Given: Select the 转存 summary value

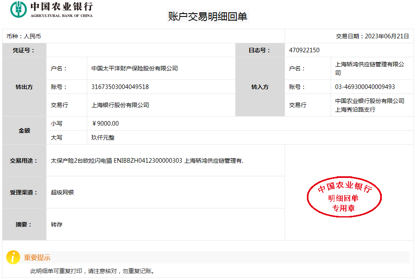Looking at the screenshot, I should 56,224.
